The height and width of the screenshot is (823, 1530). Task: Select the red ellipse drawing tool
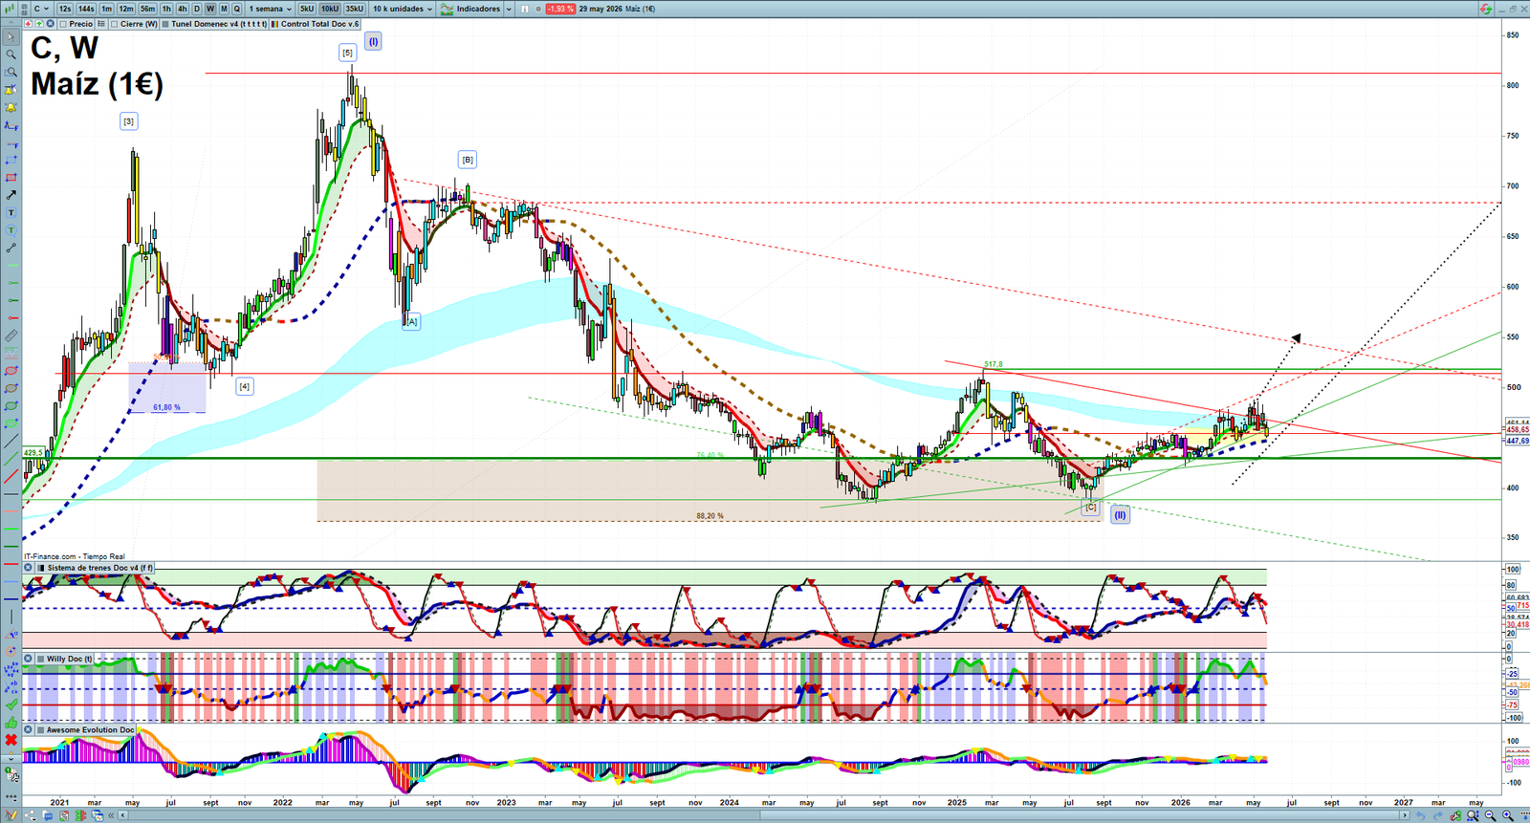[x=11, y=371]
